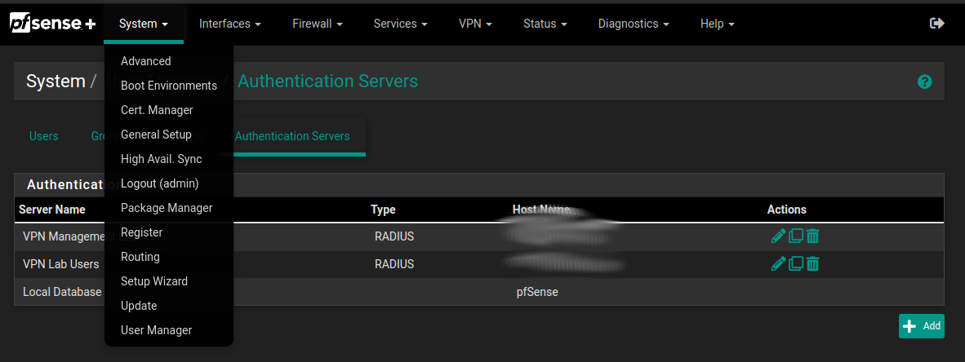Edit the VPN Management server with pencil icon

click(778, 236)
